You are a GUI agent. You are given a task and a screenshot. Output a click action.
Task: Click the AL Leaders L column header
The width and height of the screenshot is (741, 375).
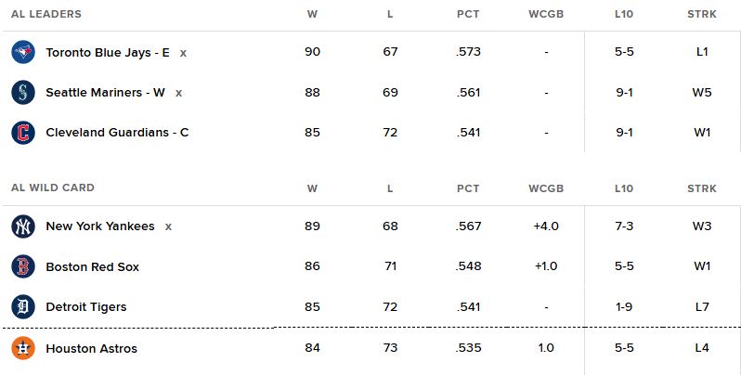[x=390, y=14]
